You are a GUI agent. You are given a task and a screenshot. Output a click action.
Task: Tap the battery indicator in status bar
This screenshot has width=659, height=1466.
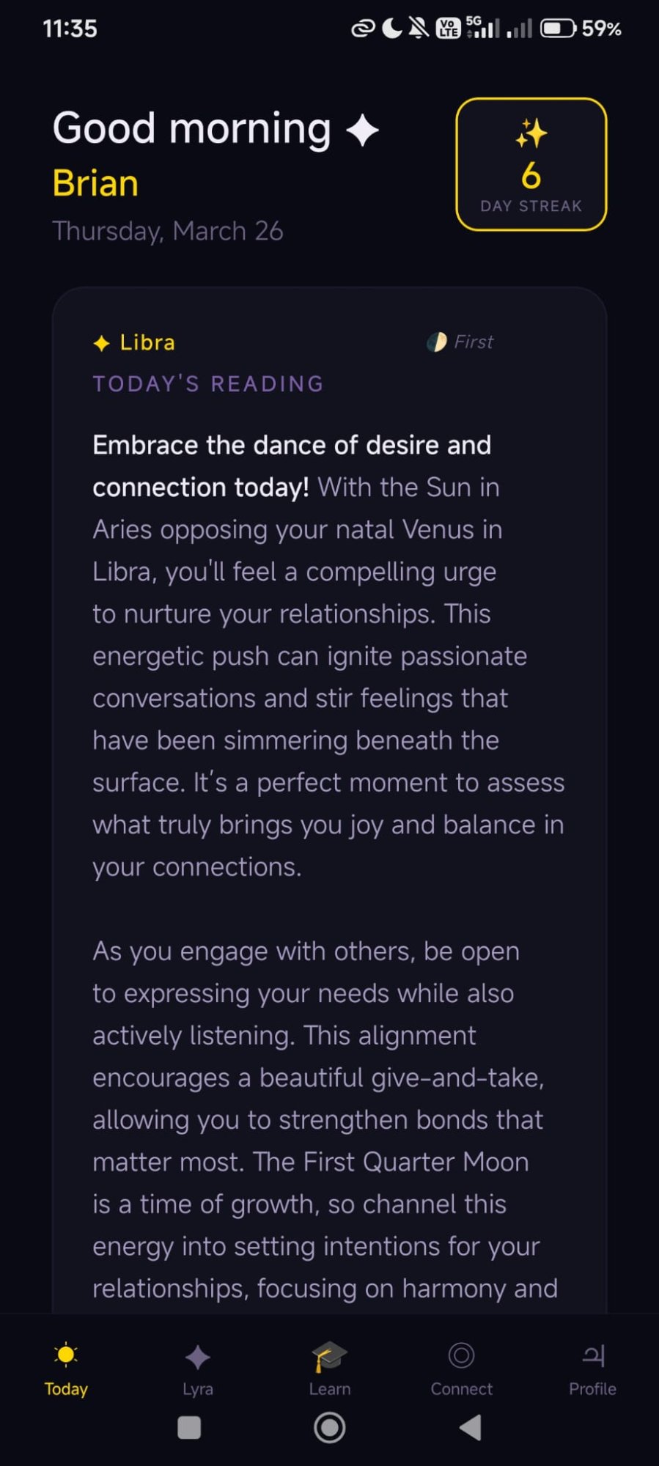tap(559, 29)
